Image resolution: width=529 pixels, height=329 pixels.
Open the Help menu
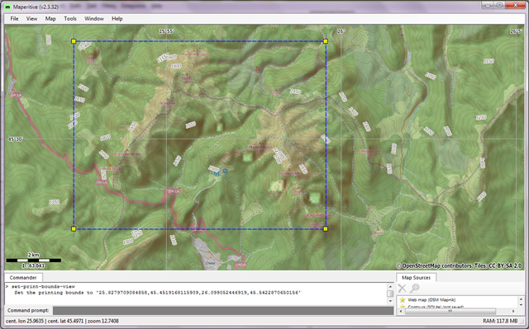[117, 18]
